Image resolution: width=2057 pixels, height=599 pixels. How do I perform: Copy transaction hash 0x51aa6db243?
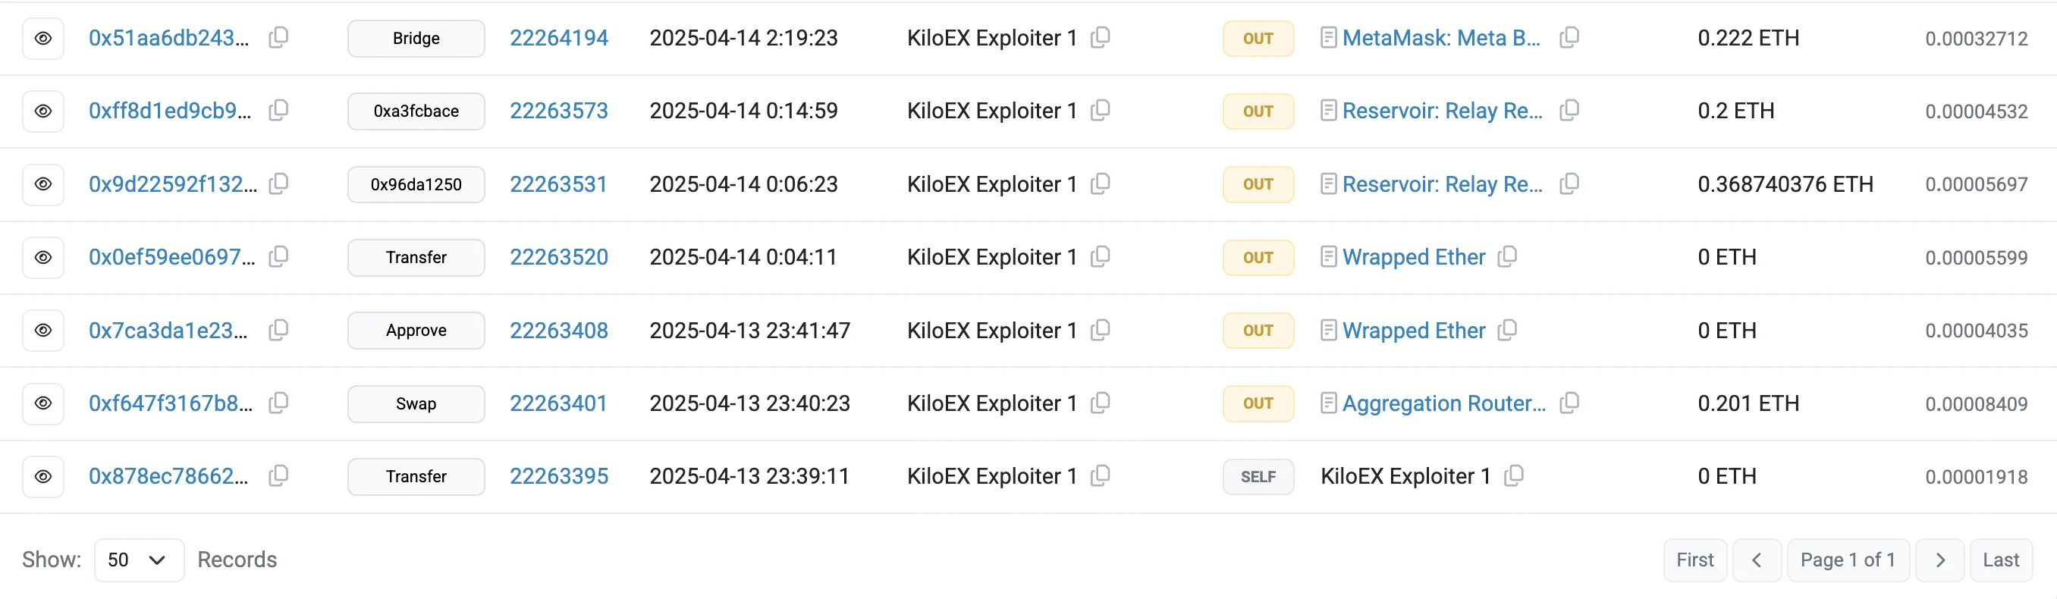pos(278,38)
